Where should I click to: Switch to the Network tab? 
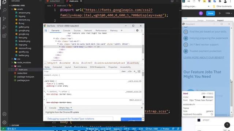(x=88, y=31)
